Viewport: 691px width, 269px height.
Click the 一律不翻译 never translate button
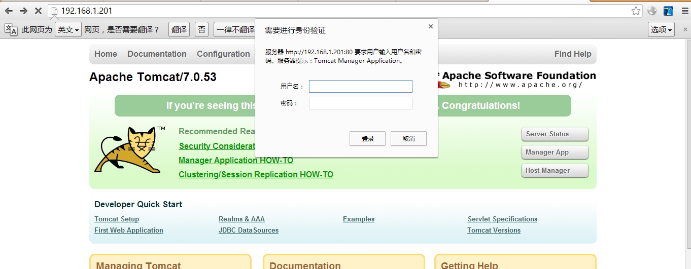coord(235,30)
